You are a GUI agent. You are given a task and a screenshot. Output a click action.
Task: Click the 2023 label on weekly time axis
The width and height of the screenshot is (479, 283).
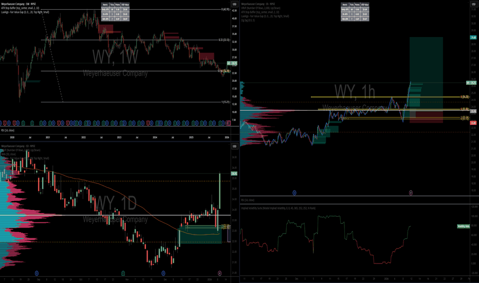119,138
